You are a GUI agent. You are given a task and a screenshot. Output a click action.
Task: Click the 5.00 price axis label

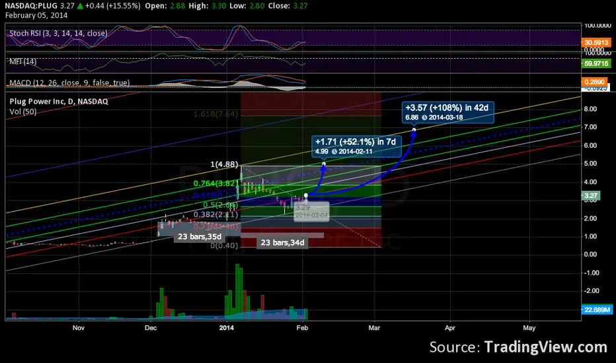[x=590, y=164]
